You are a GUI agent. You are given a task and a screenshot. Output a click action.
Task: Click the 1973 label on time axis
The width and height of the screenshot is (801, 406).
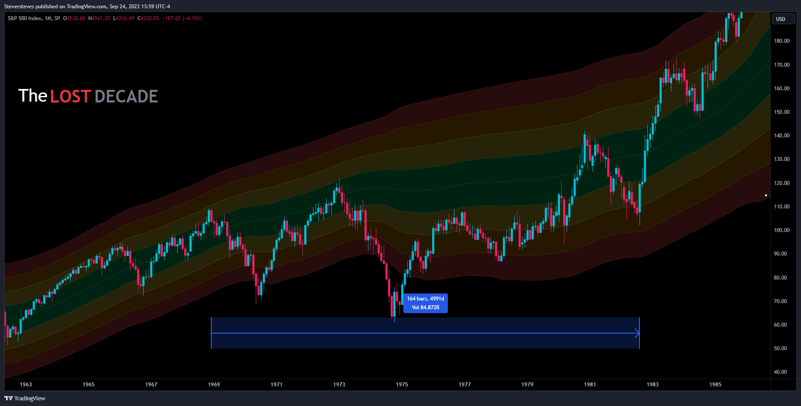coord(339,384)
